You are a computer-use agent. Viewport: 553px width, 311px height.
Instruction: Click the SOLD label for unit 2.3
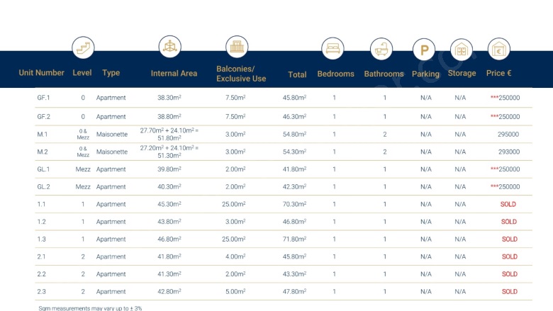(509, 291)
